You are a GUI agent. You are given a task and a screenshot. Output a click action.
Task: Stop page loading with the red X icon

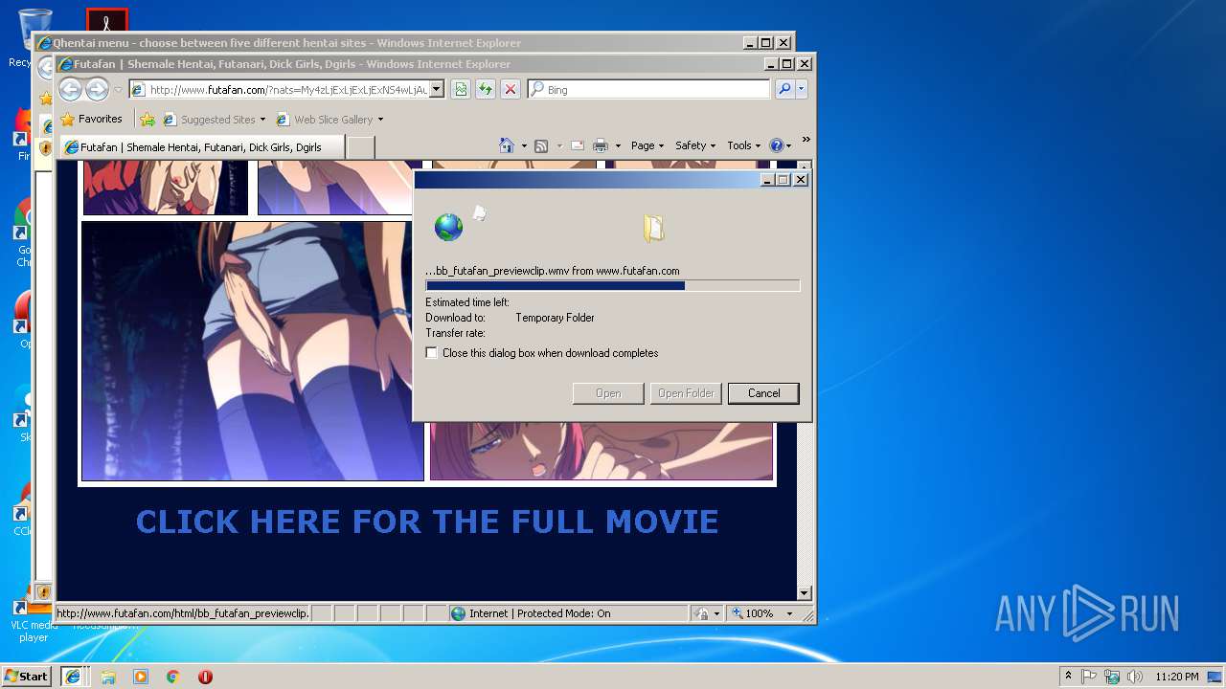click(511, 89)
